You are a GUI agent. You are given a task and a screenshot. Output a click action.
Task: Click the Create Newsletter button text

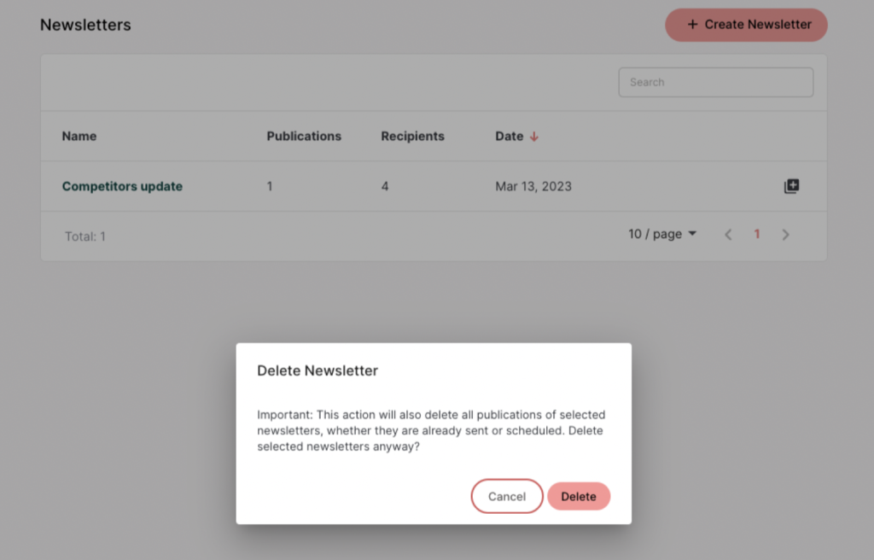pos(758,25)
